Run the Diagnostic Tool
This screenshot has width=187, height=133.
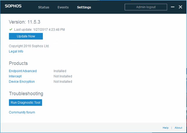point(26,103)
